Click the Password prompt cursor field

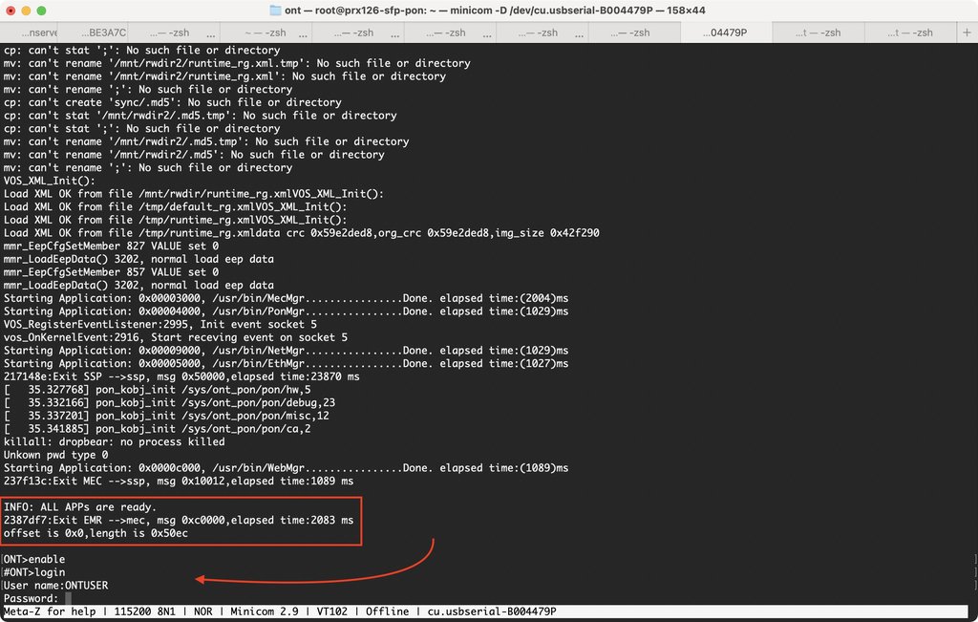click(x=68, y=598)
